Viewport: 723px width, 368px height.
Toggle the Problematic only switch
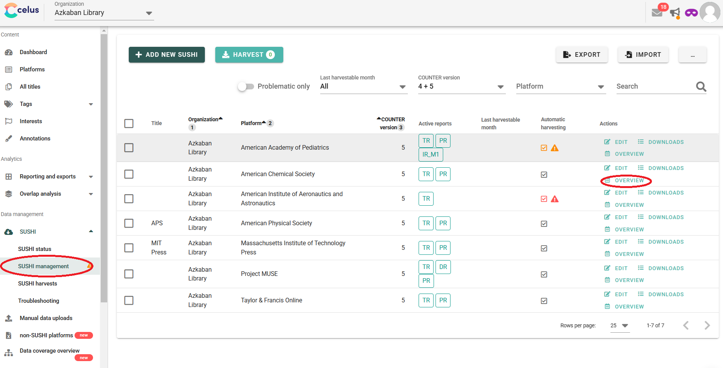[x=246, y=87]
